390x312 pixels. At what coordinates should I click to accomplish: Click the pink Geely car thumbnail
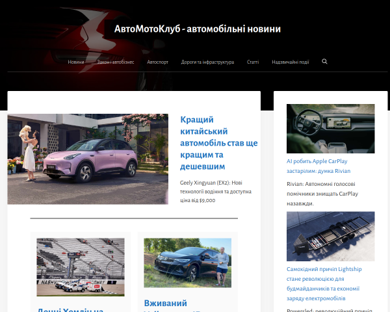pos(88,159)
